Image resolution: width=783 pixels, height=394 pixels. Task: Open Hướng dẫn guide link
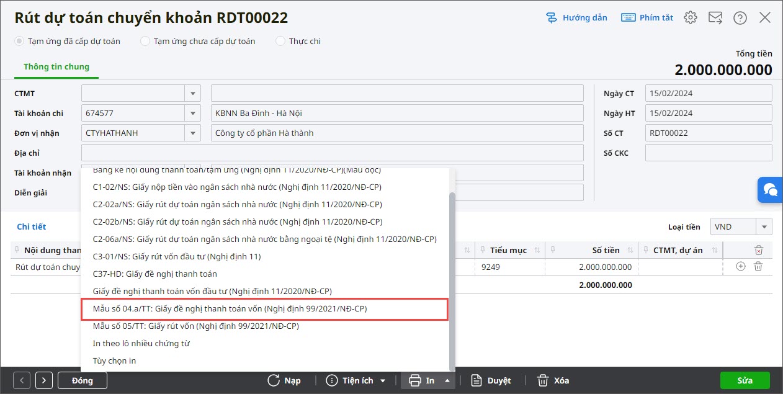[576, 17]
